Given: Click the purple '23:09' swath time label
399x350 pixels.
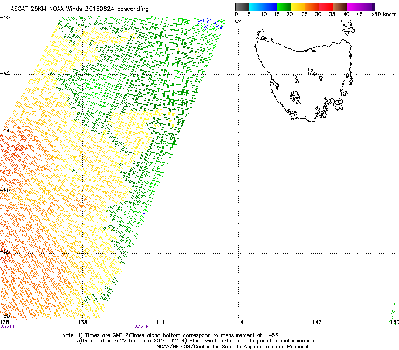Looking at the screenshot, I should pyautogui.click(x=7, y=327).
